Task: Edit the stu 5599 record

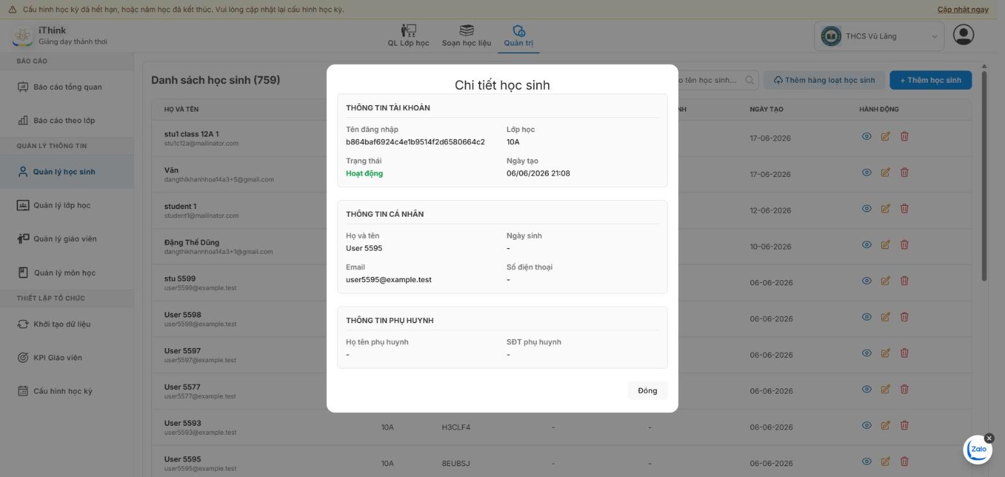Action: pyautogui.click(x=885, y=281)
